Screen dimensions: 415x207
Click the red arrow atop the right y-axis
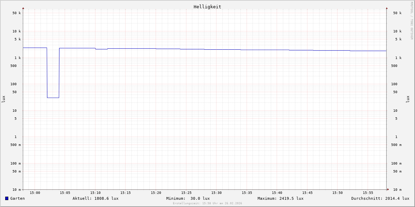point(387,8)
